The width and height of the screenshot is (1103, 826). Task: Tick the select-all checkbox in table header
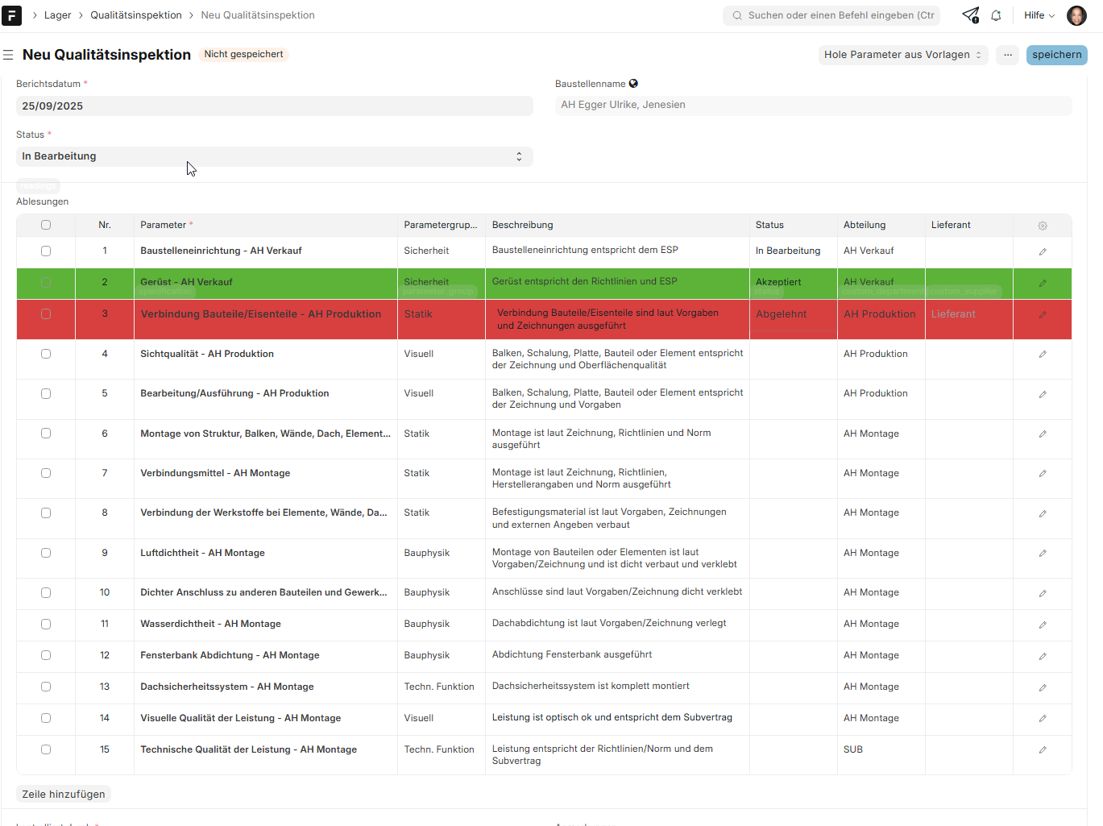[x=46, y=226]
